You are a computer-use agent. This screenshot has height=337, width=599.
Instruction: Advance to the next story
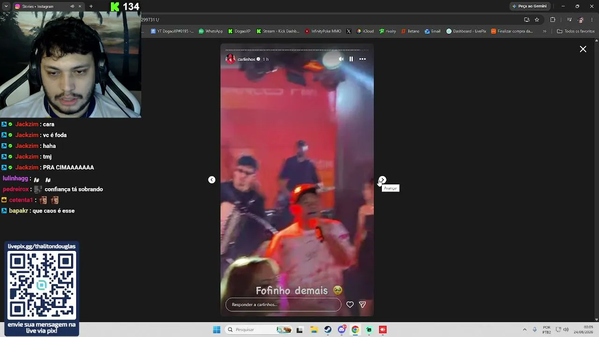382,180
